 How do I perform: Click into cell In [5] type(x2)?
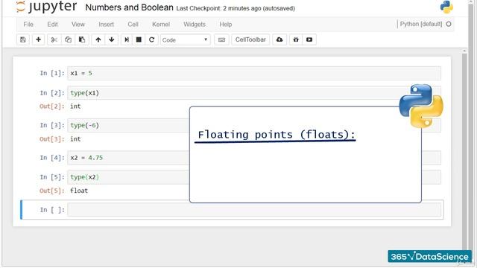point(127,177)
